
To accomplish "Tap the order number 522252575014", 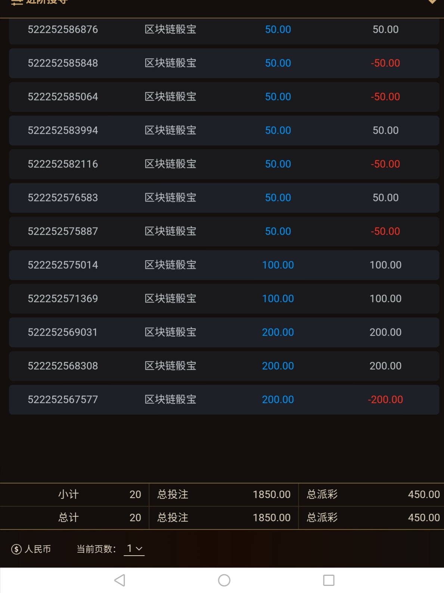I will click(x=63, y=265).
